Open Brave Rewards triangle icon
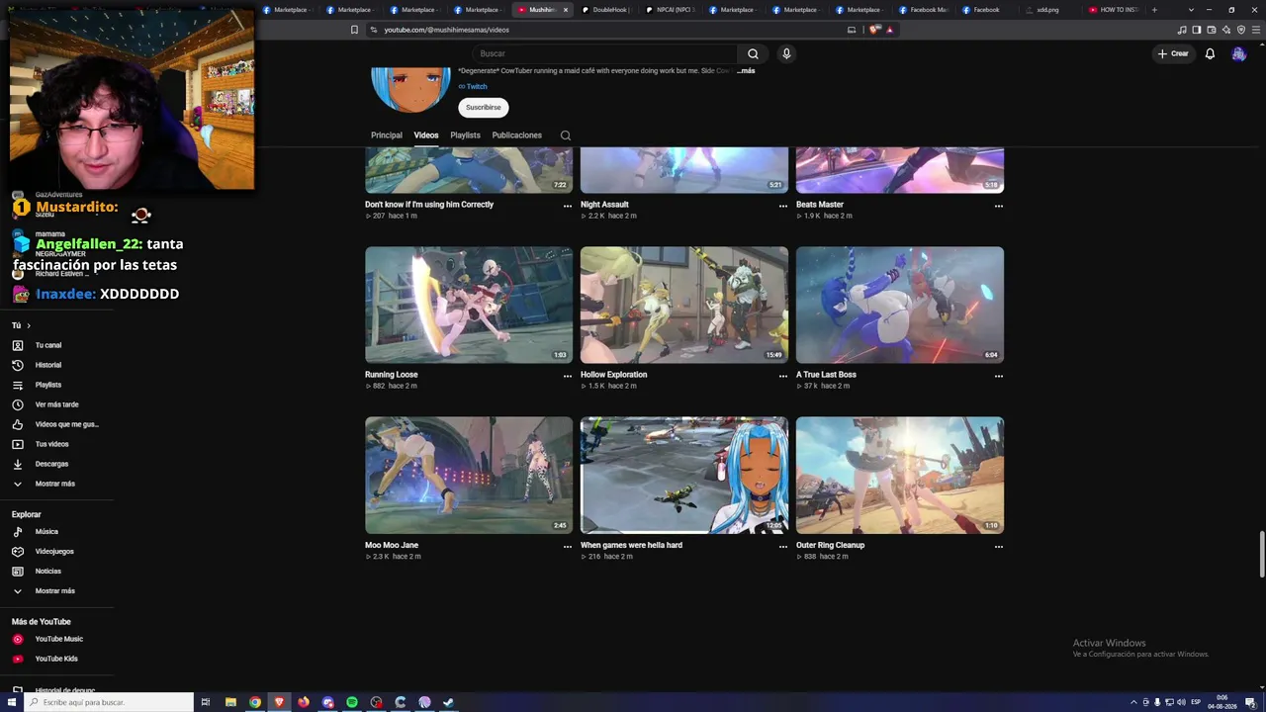The height and width of the screenshot is (712, 1266). tap(889, 30)
